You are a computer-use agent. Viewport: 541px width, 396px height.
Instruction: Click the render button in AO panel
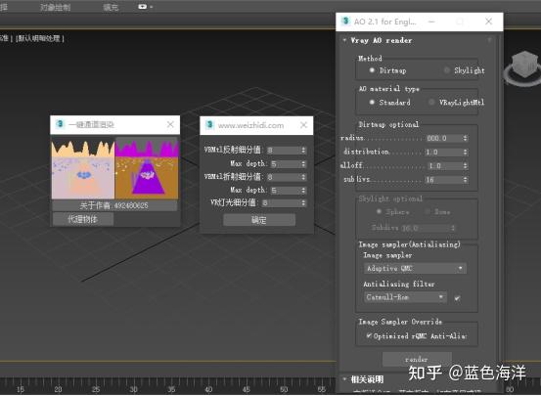click(417, 359)
